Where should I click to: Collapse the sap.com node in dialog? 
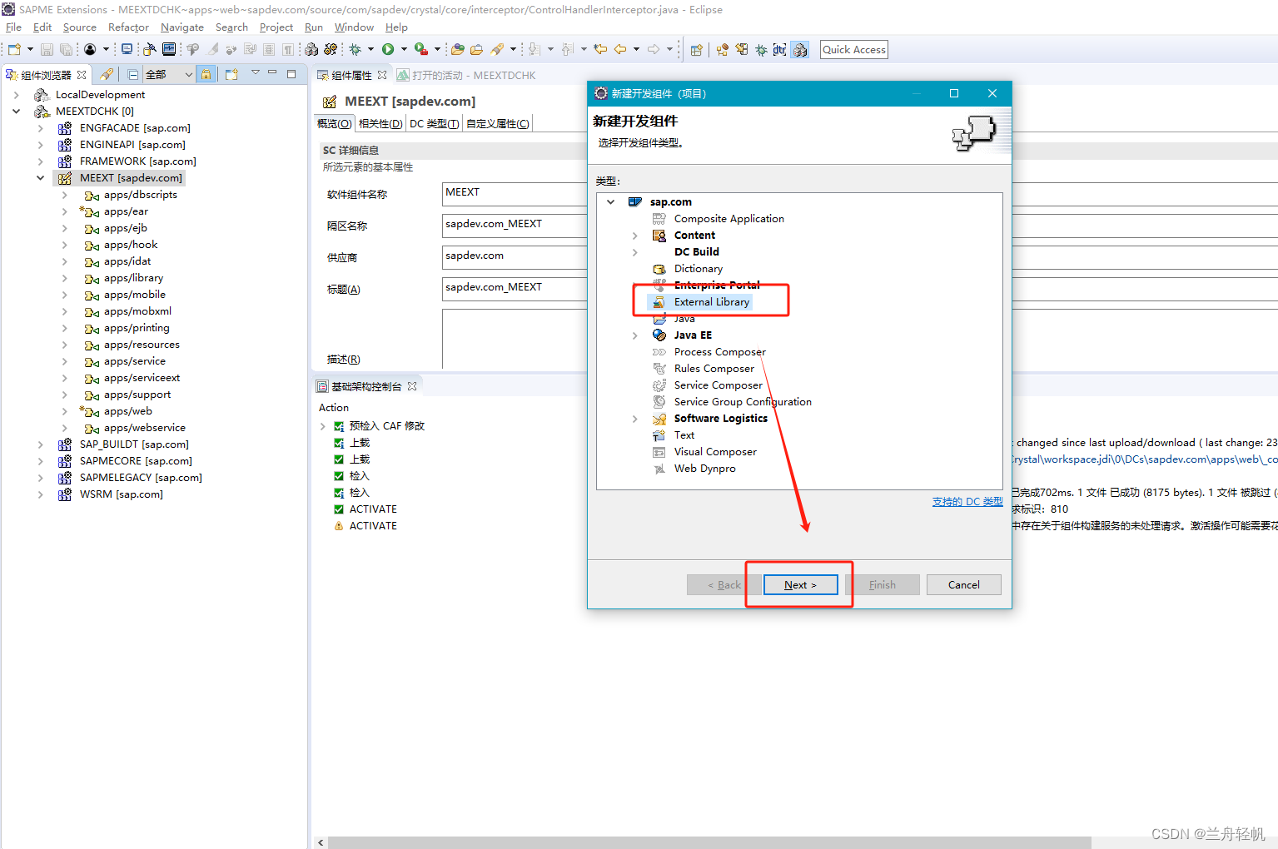coord(610,201)
